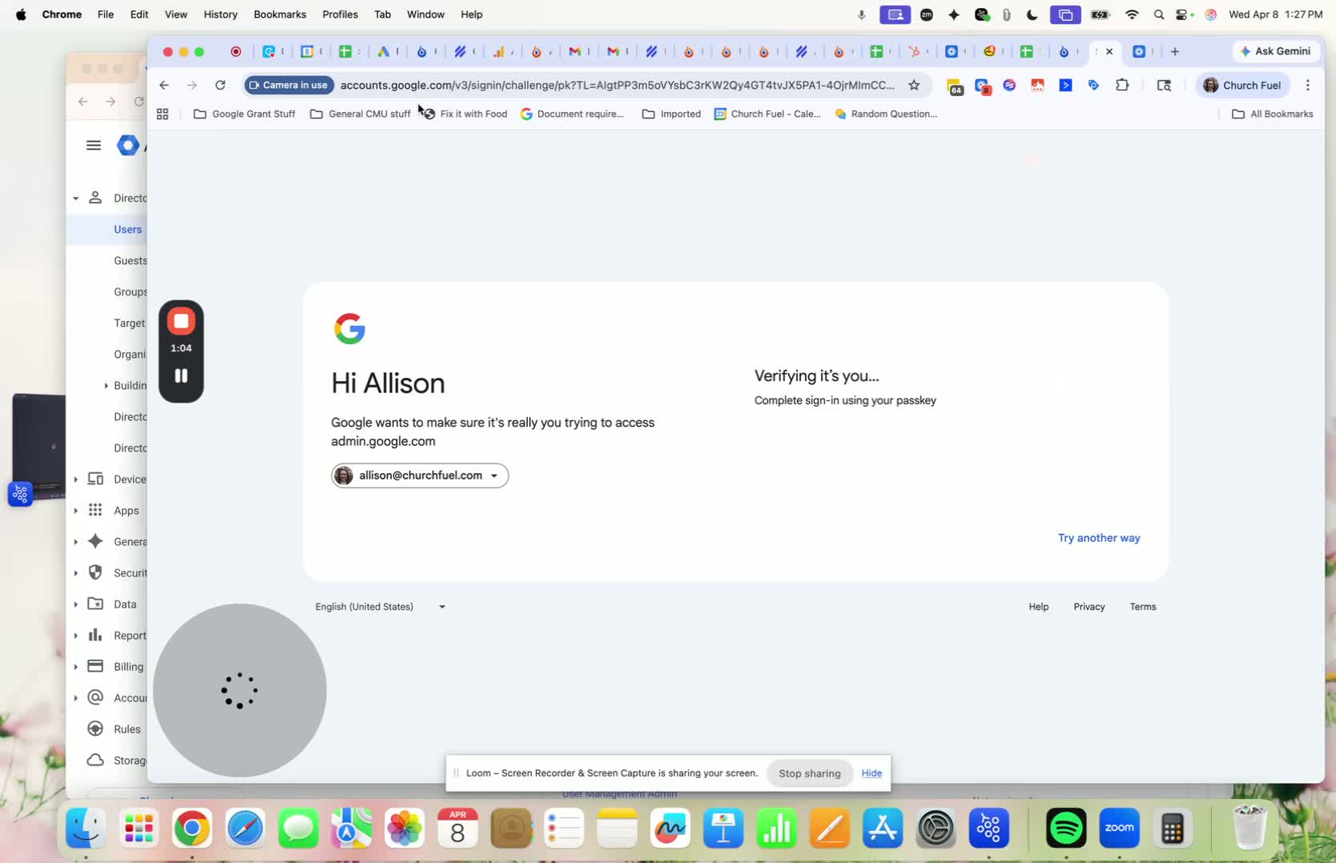The image size is (1336, 863).
Task: Open a new tab with the plus icon
Action: [x=1175, y=51]
